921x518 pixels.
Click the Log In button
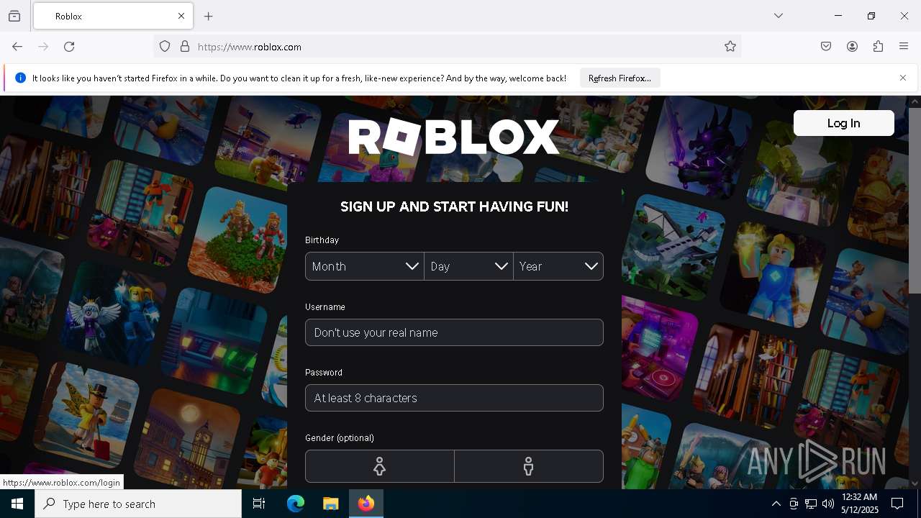[x=843, y=123]
